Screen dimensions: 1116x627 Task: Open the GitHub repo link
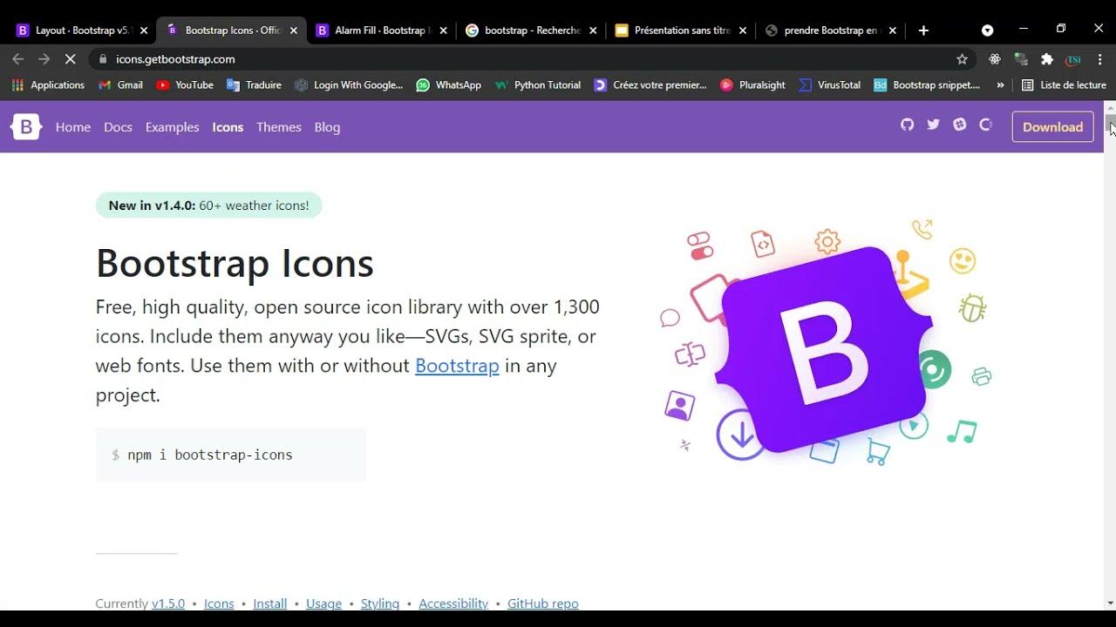coord(543,603)
